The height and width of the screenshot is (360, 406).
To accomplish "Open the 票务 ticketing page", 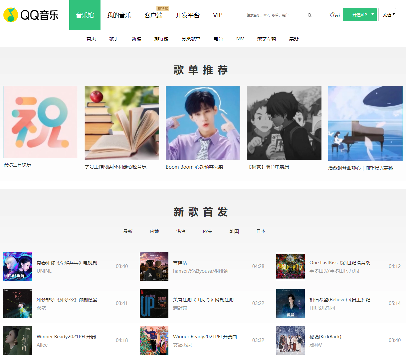I will pos(294,38).
